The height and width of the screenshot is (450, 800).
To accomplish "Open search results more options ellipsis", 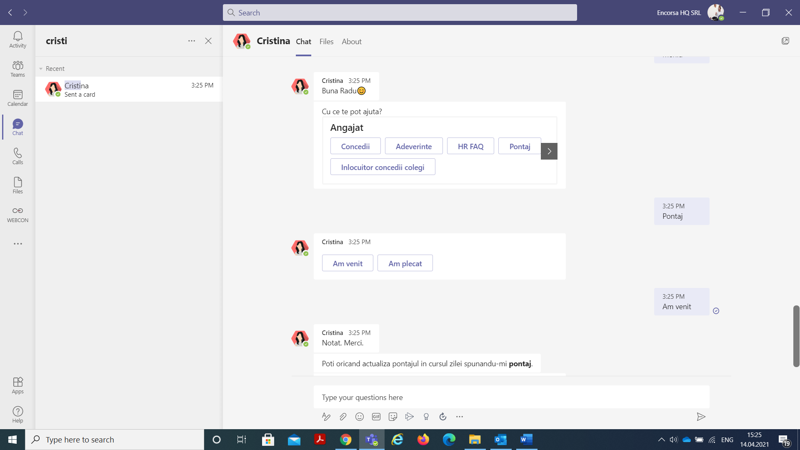I will pyautogui.click(x=192, y=41).
